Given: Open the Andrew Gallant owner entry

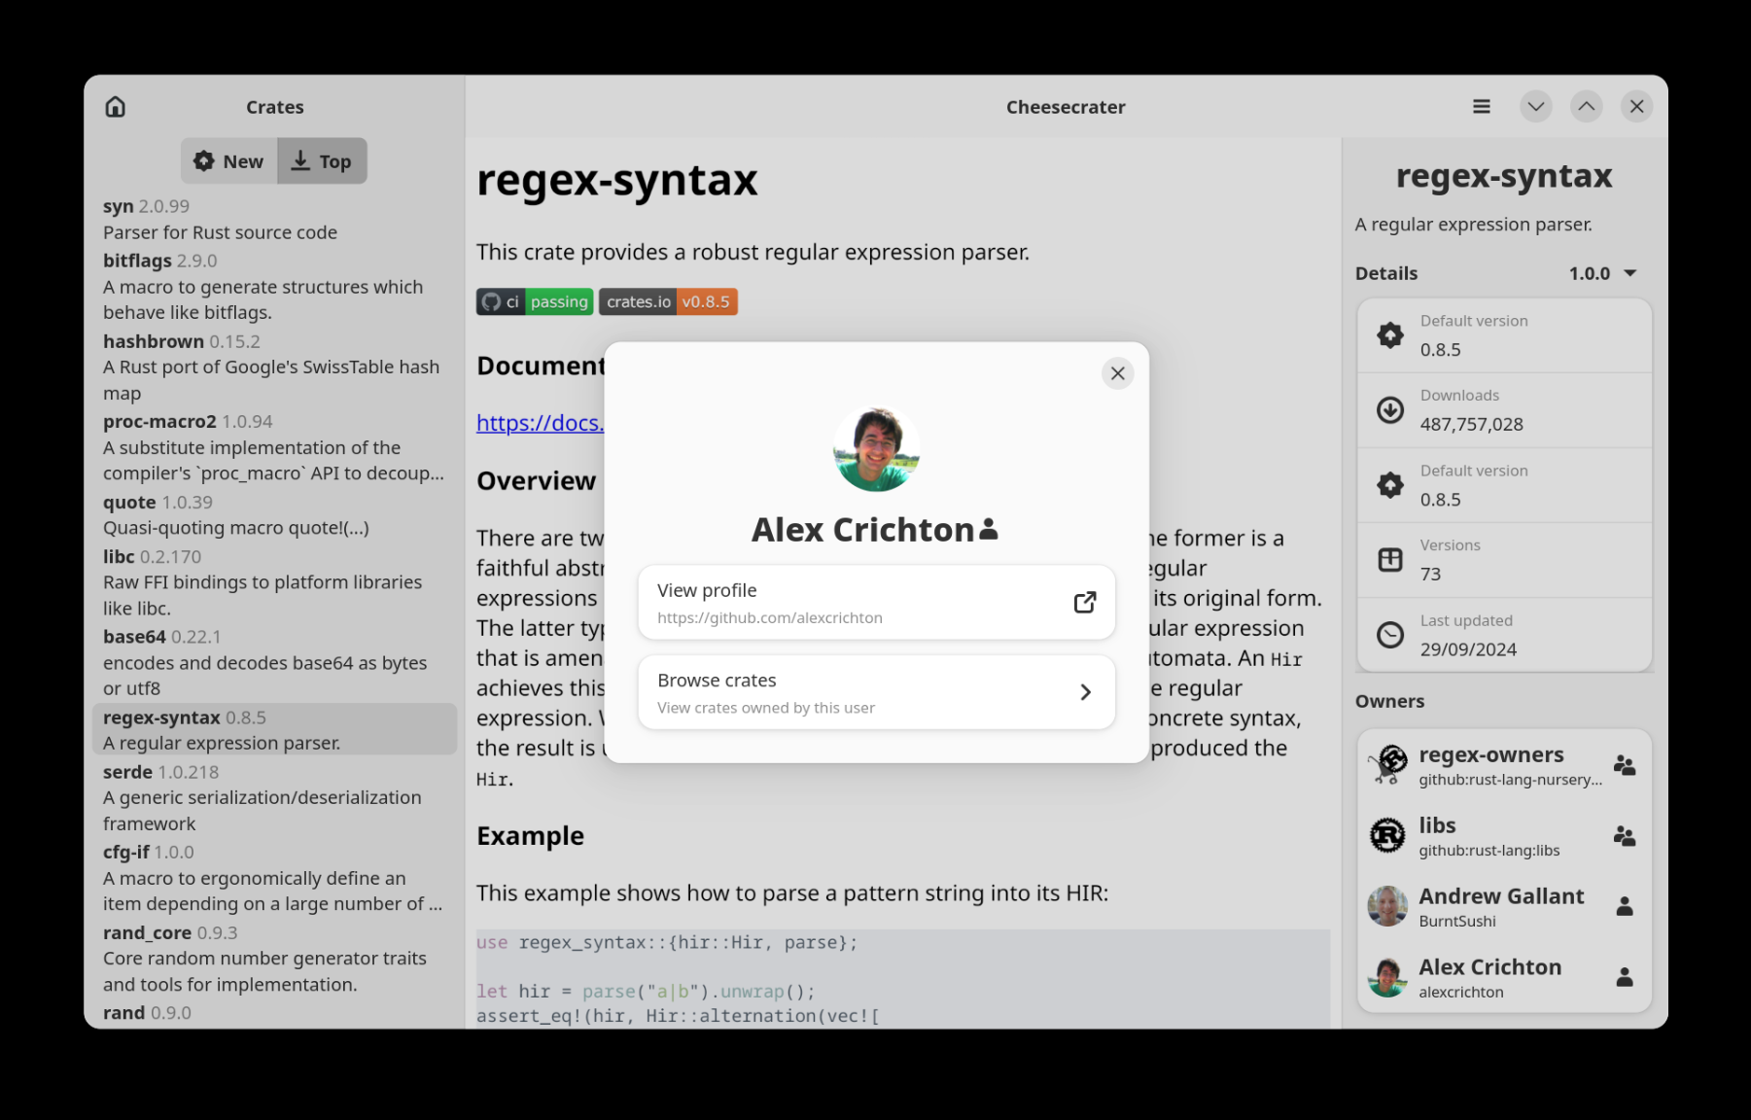Looking at the screenshot, I should 1505,906.
